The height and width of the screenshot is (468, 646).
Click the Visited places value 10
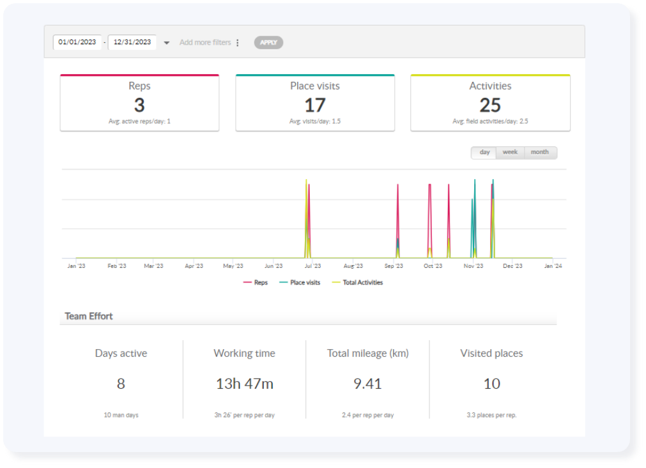(491, 384)
